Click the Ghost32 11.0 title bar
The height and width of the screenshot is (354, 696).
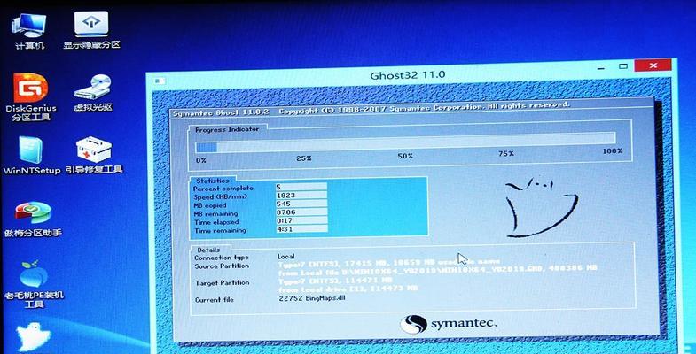(x=408, y=74)
